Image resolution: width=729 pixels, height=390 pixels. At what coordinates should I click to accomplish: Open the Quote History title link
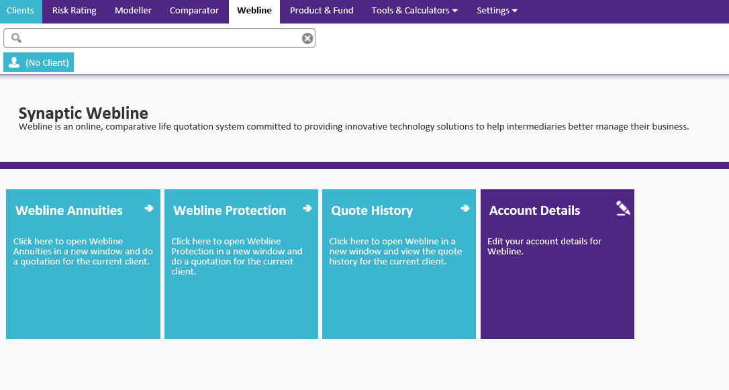372,211
